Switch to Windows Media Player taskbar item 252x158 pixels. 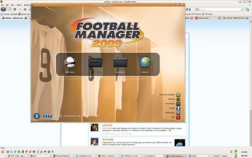click(62, 156)
